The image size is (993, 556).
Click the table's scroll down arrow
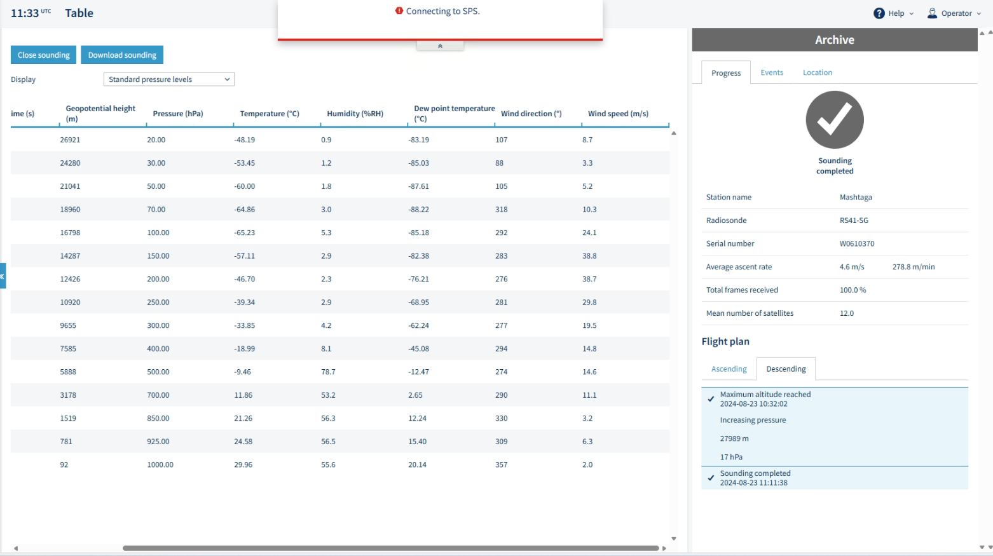pos(674,539)
